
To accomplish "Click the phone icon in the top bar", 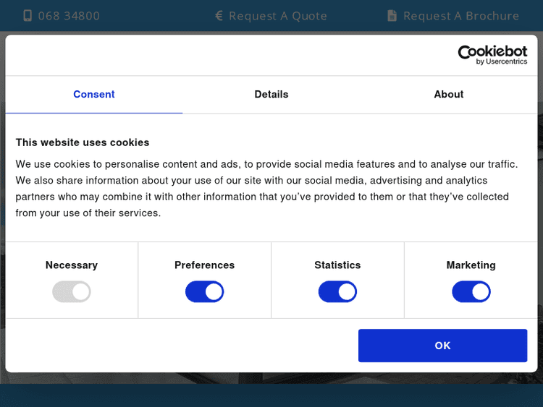I will 28,15.
